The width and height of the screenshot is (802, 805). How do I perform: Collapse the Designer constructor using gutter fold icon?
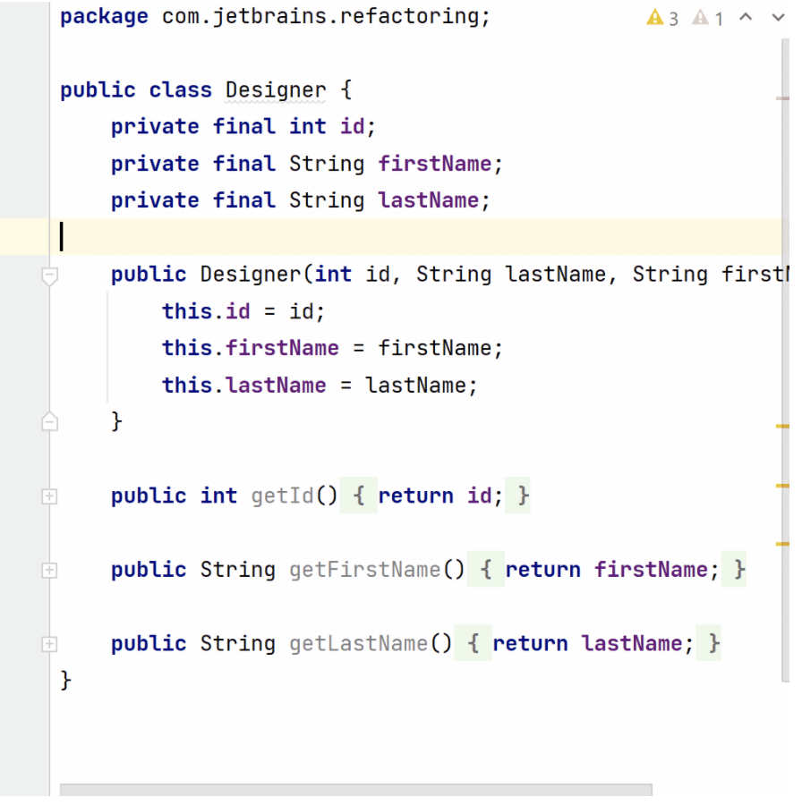click(50, 276)
